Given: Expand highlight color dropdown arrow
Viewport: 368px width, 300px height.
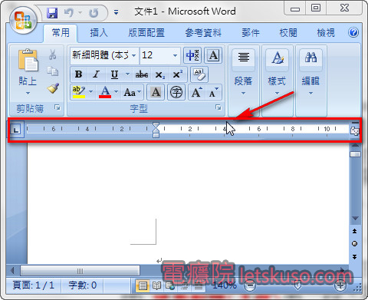Looking at the screenshot, I should [x=91, y=92].
